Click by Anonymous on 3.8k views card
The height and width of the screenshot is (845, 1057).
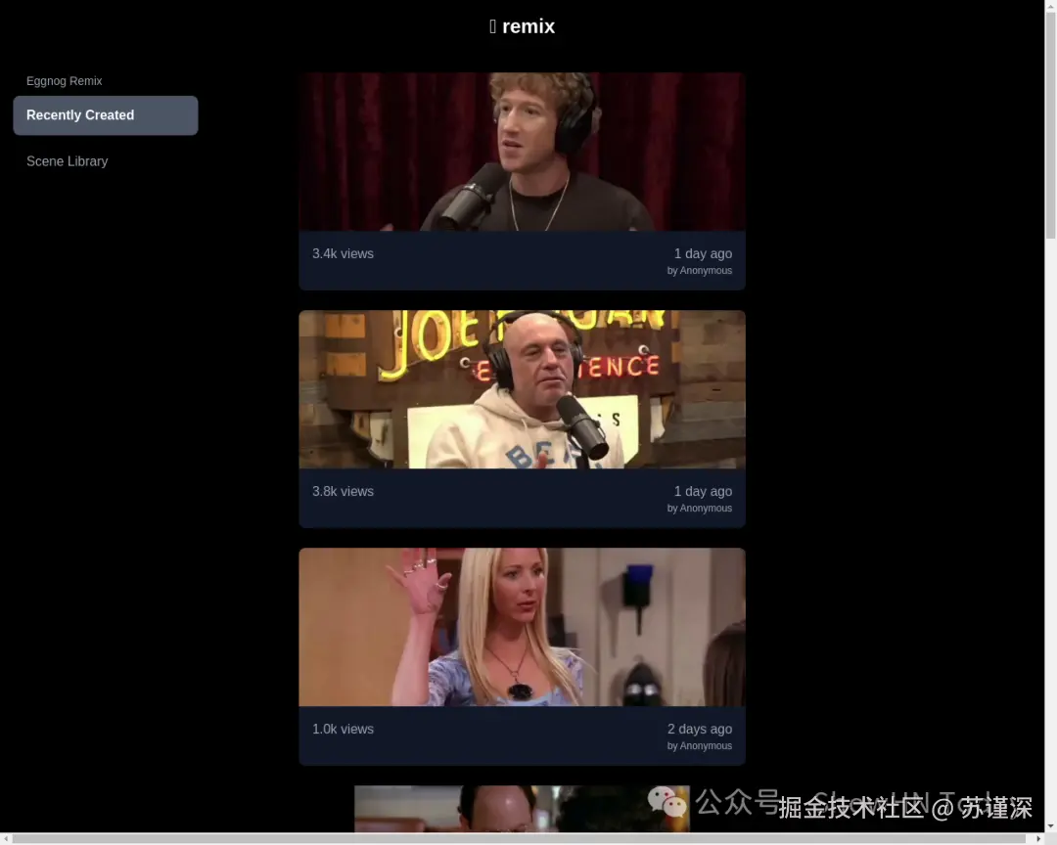click(700, 509)
